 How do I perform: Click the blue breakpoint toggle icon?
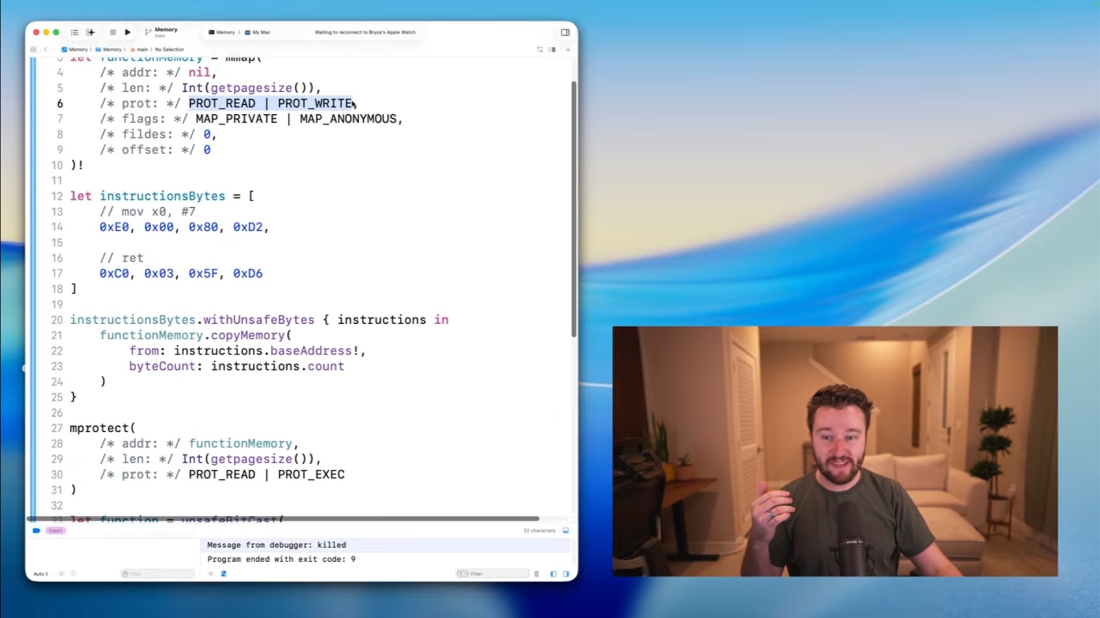[x=36, y=530]
